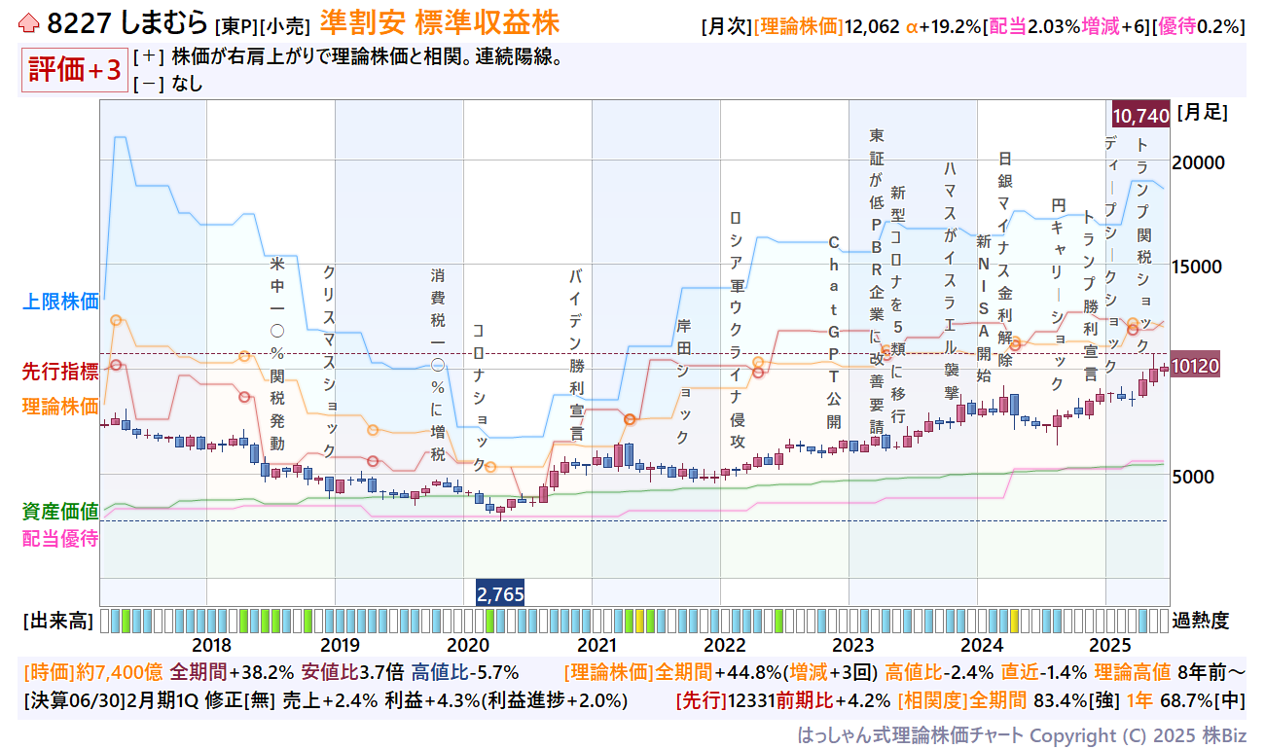Viewport: 1265px width, 749px height.
Task: Click the 10120 current price tag
Action: tap(1196, 366)
